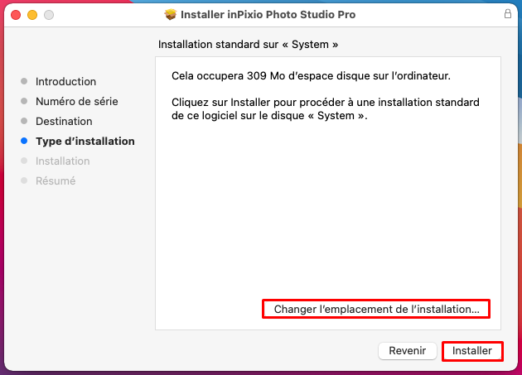Minimize the installer with the yellow button
The height and width of the screenshot is (375, 522).
pyautogui.click(x=32, y=15)
